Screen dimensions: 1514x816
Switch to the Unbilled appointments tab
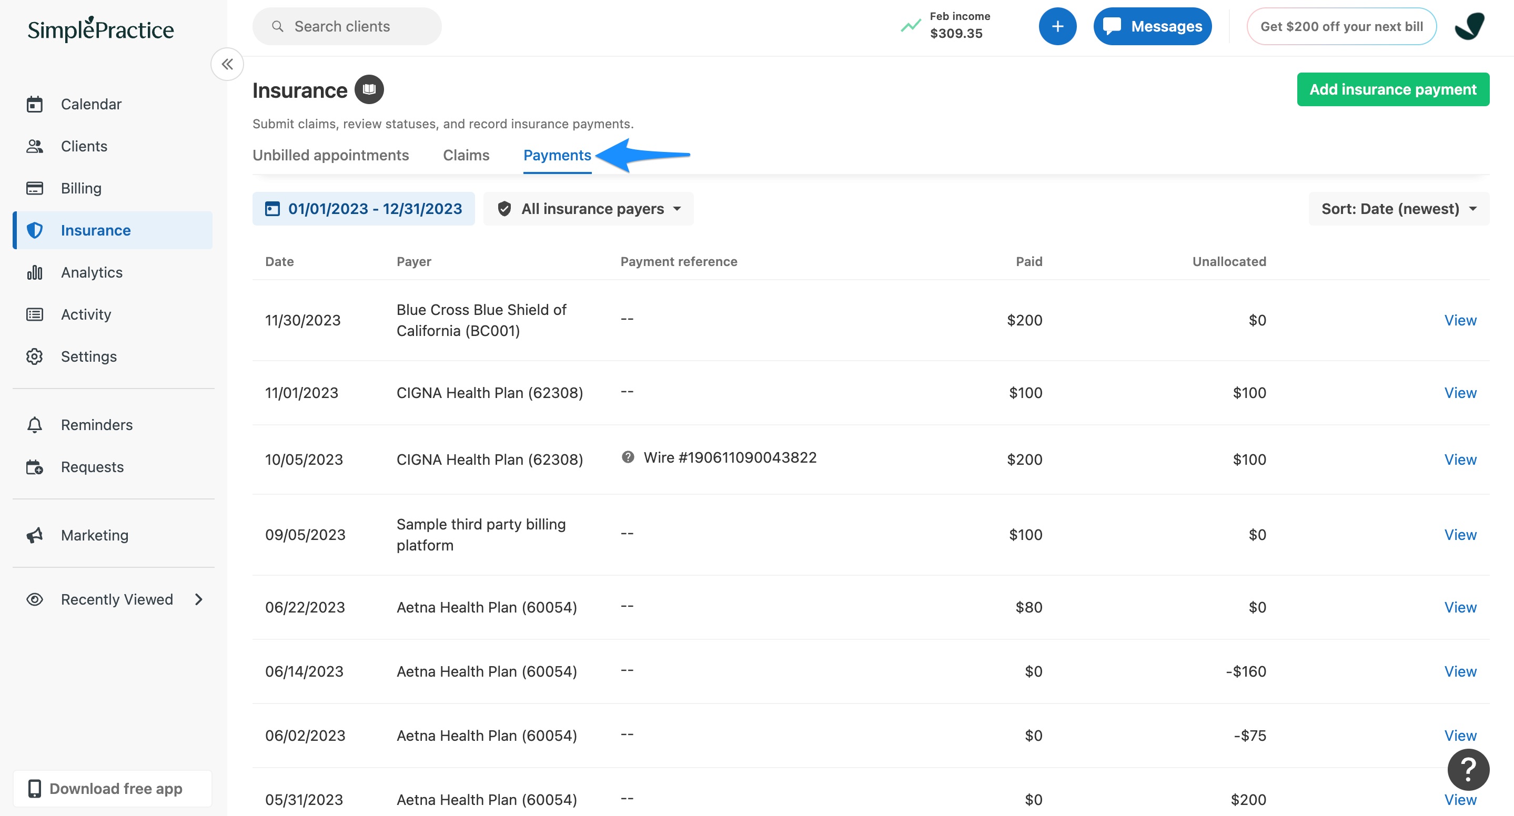pyautogui.click(x=331, y=155)
